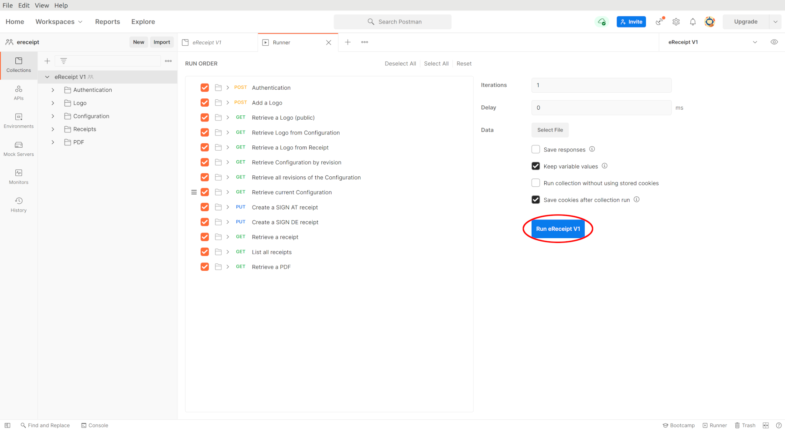Viewport: 785px width, 431px height.
Task: Open the notifications bell
Action: coord(693,22)
